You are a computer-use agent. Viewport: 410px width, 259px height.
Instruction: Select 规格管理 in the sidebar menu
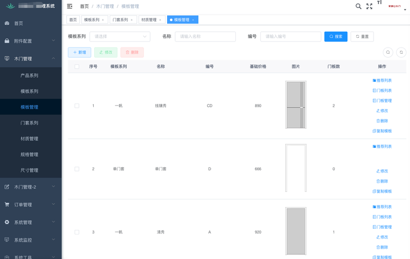pyautogui.click(x=29, y=155)
